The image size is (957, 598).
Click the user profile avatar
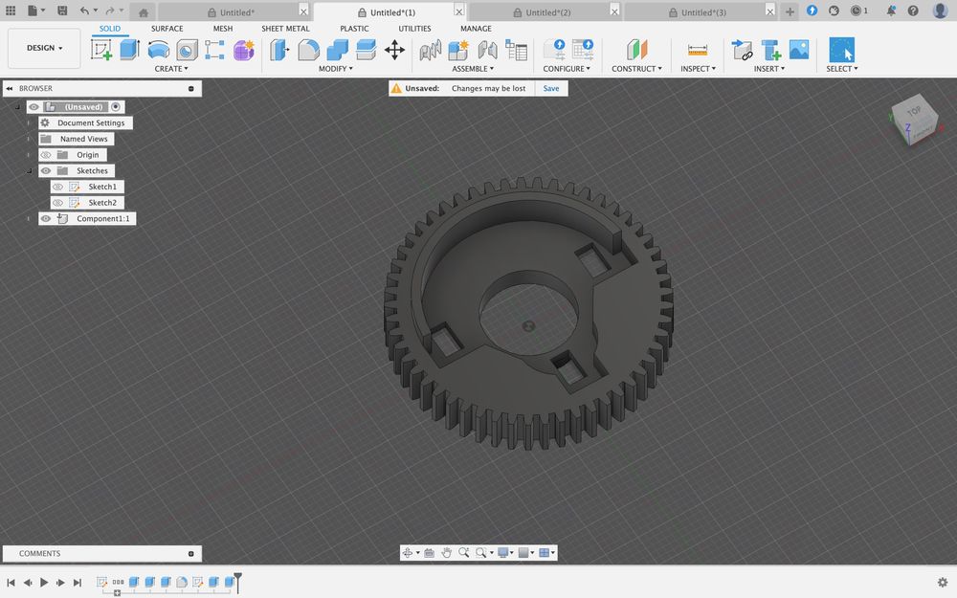click(x=941, y=10)
